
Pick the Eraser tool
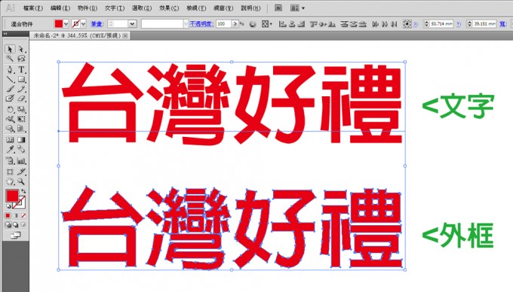click(x=22, y=99)
